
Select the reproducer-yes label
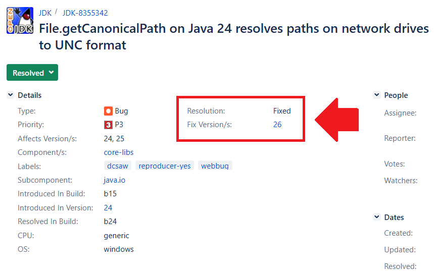(x=165, y=166)
